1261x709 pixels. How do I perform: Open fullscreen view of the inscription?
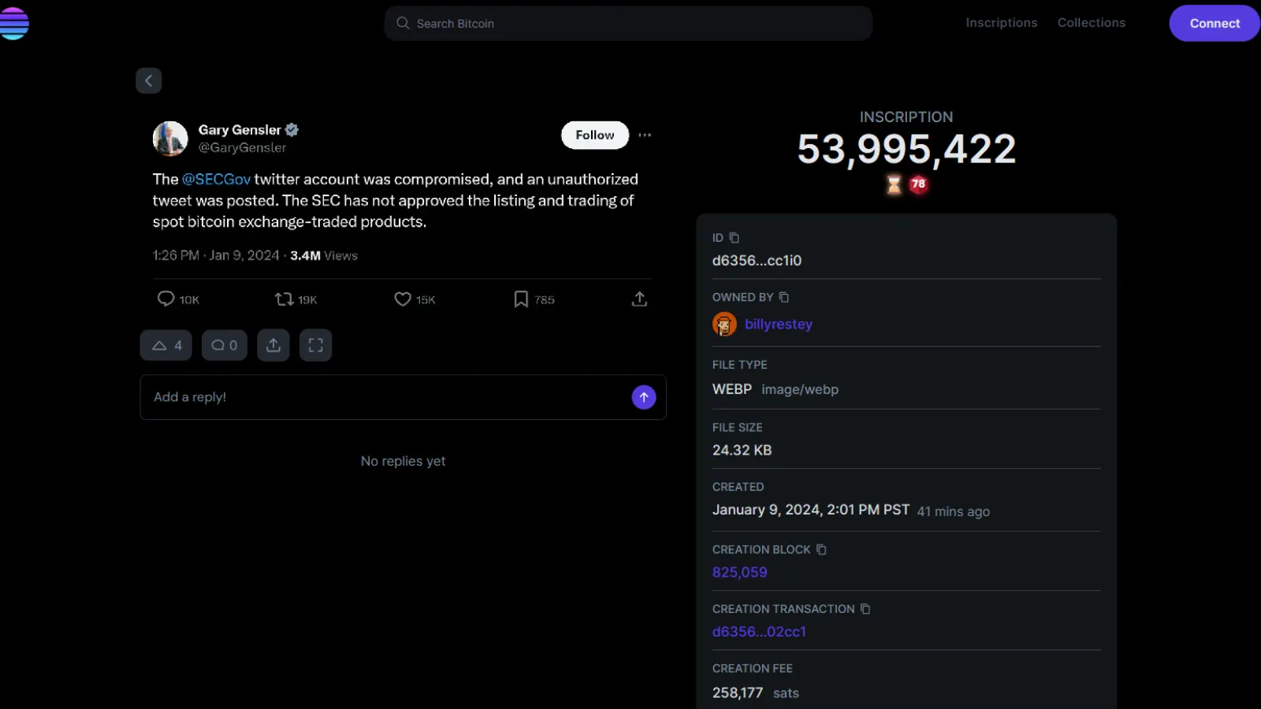315,345
